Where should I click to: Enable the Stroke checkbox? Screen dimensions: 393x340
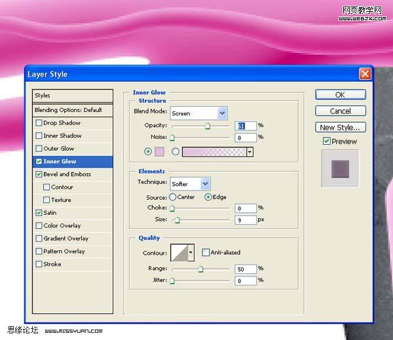tap(39, 264)
